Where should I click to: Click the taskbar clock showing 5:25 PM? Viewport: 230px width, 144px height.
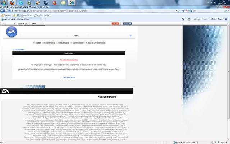point(222,3)
